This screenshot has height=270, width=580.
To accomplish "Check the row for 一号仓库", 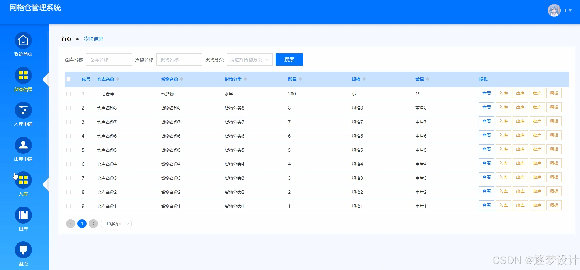I will [x=69, y=94].
